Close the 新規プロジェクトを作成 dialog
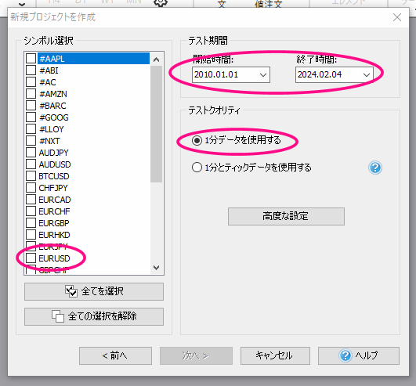This screenshot has width=416, height=386. (x=397, y=17)
